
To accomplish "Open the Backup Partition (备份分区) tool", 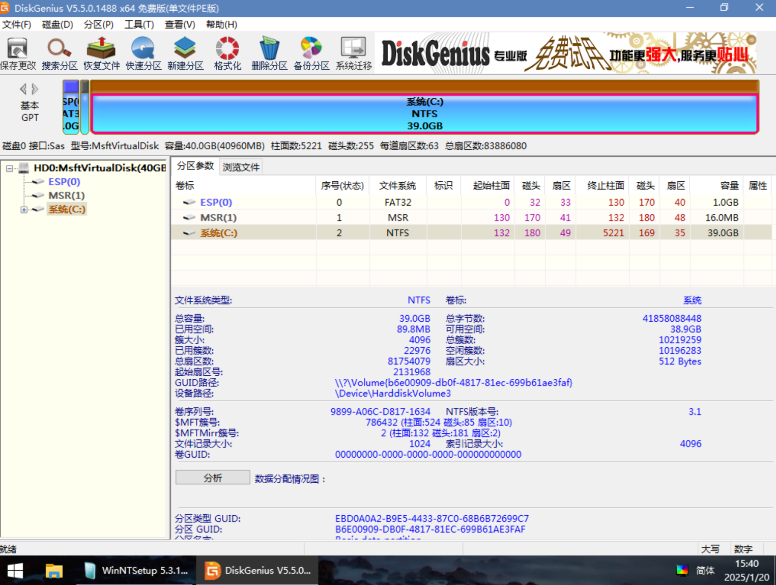I will [x=311, y=53].
